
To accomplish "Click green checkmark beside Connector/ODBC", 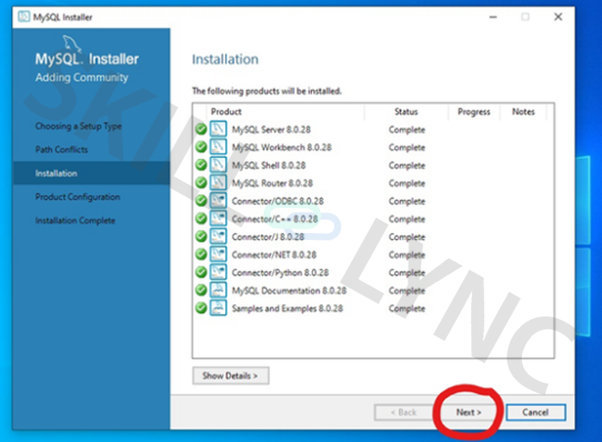I will 200,200.
